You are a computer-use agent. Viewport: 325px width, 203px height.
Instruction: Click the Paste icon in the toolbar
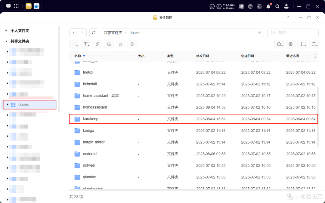click(x=109, y=44)
